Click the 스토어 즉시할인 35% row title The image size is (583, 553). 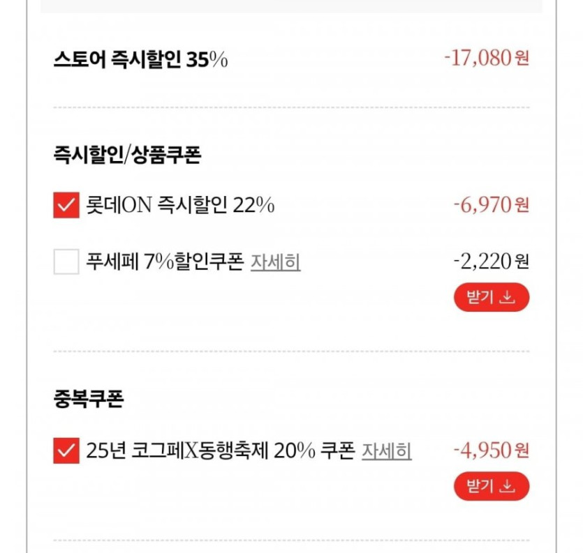(140, 60)
